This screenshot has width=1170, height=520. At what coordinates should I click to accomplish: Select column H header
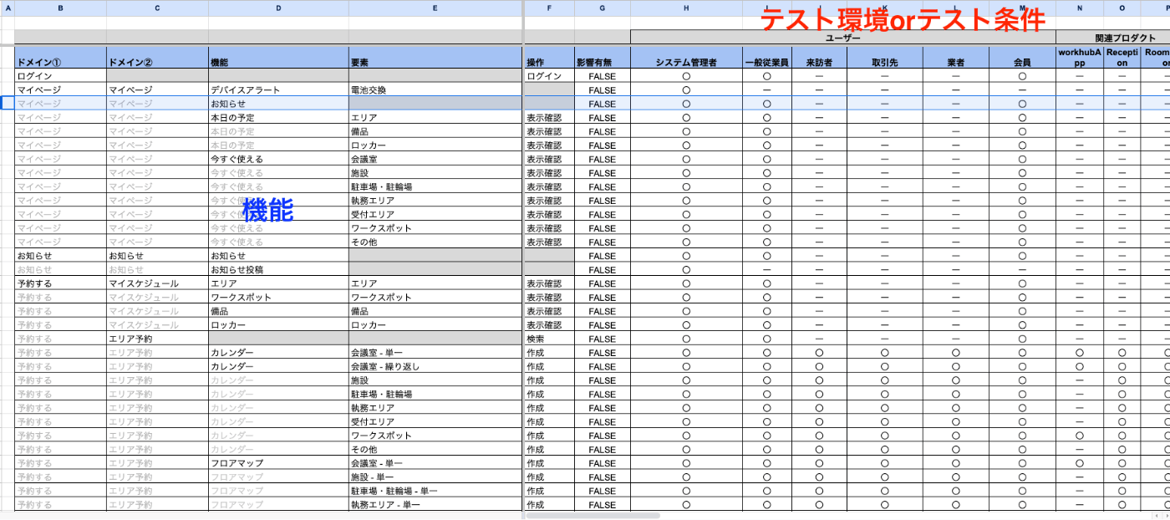click(686, 8)
